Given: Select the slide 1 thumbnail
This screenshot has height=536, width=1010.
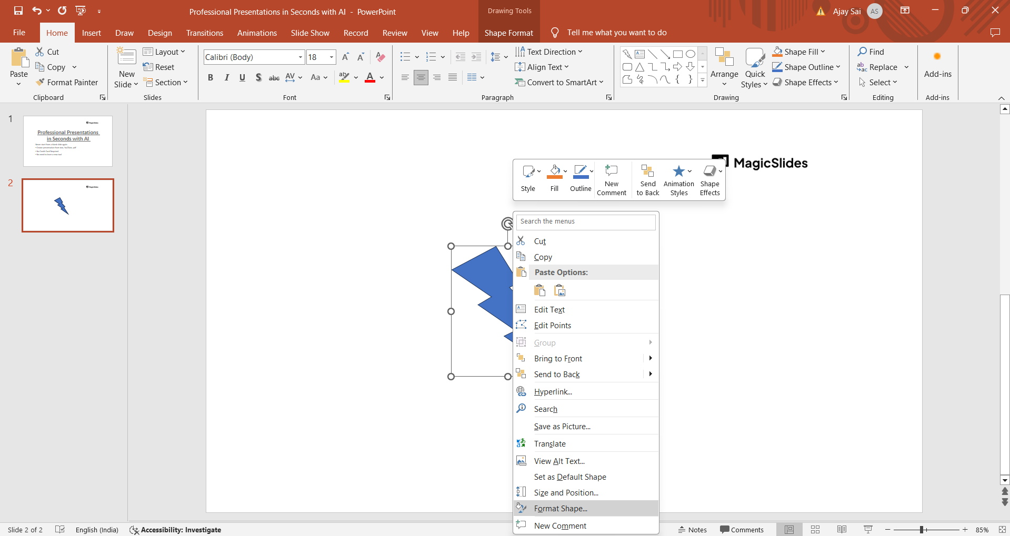Looking at the screenshot, I should coord(68,141).
